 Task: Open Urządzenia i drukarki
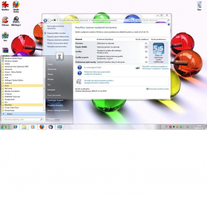point(55,100)
